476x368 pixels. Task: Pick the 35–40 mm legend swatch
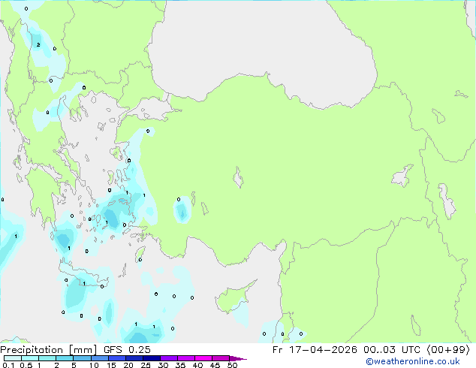185,358
